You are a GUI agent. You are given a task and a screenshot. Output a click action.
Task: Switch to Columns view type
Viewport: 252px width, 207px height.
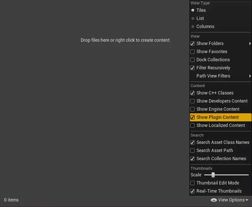click(x=193, y=27)
